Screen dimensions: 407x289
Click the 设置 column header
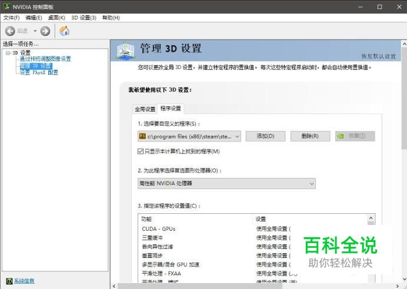[x=310, y=219]
